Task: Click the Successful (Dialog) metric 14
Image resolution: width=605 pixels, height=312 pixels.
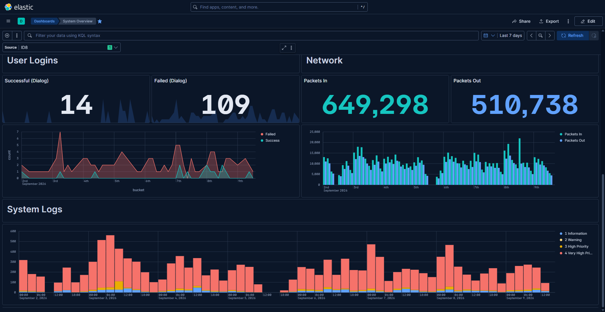Action: (76, 104)
